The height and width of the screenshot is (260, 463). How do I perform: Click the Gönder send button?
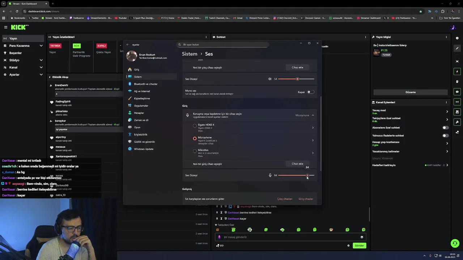coord(359,246)
